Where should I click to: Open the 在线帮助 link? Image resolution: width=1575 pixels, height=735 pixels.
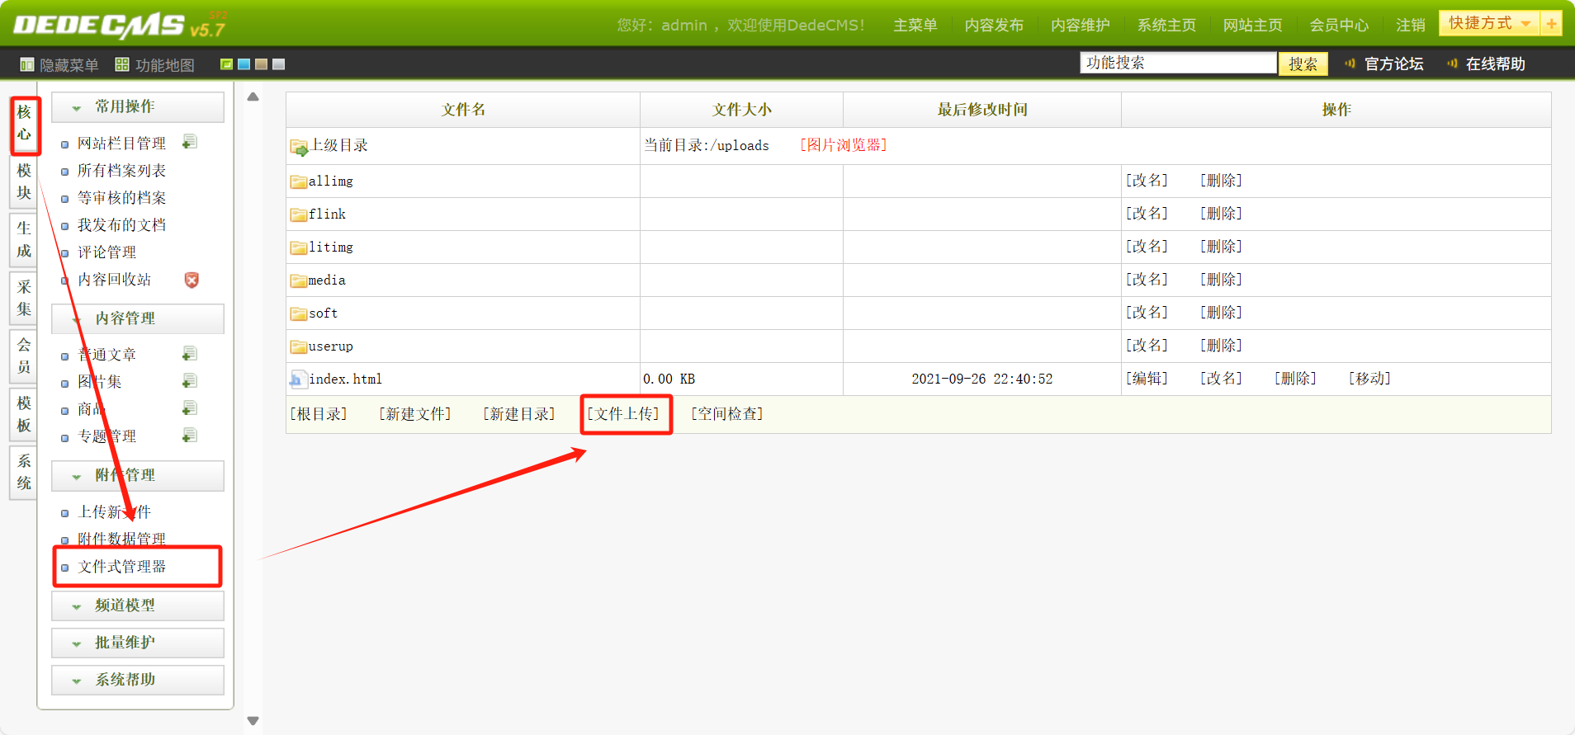(x=1495, y=64)
